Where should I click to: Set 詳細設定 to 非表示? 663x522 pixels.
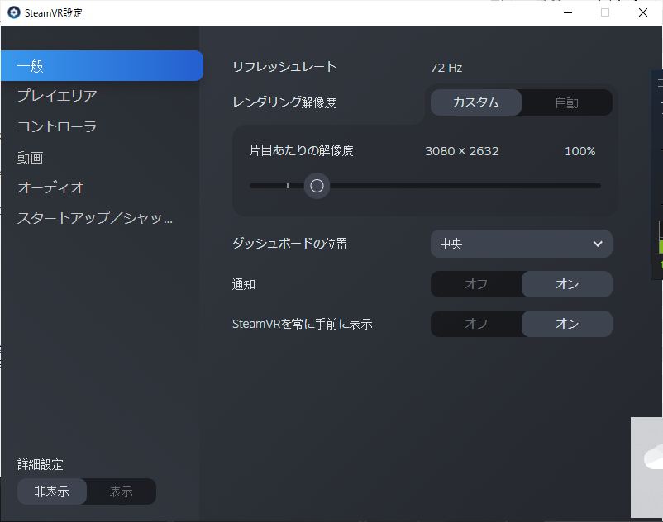coord(52,491)
